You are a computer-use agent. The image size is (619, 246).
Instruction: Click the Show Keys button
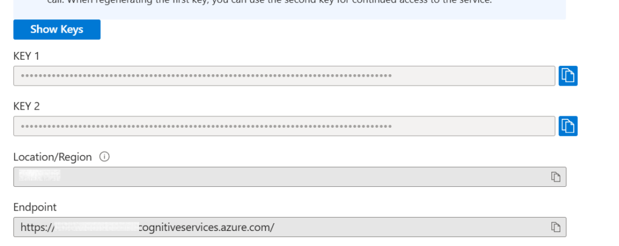tap(57, 30)
